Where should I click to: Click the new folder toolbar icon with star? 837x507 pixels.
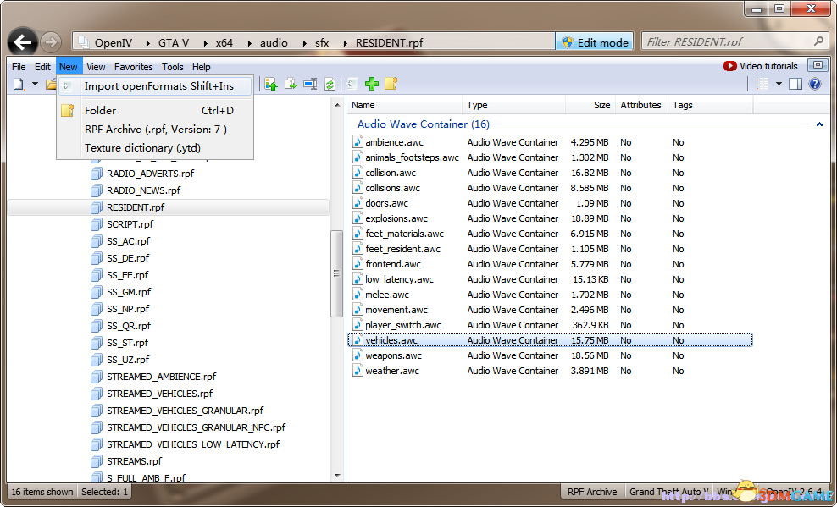(x=391, y=84)
